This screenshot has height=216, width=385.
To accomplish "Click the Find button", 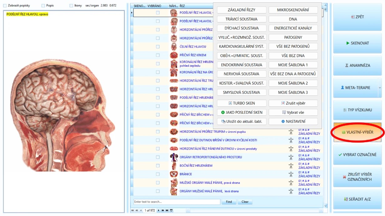I will tap(229, 202).
